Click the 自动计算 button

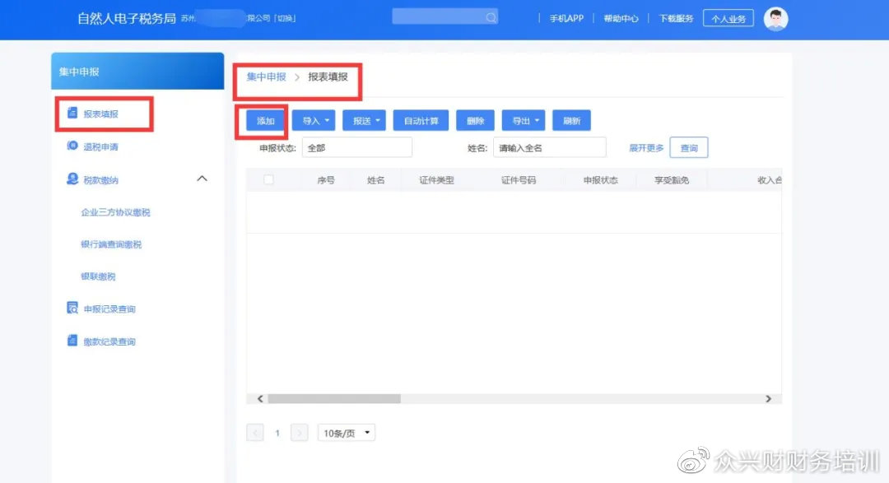[x=421, y=121]
